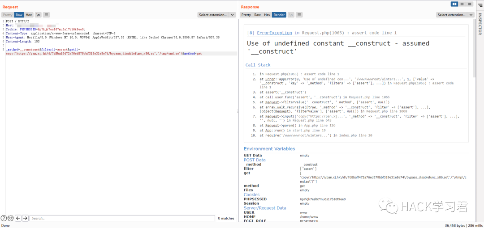Open search settings gear icon

pyautogui.click(x=10, y=218)
